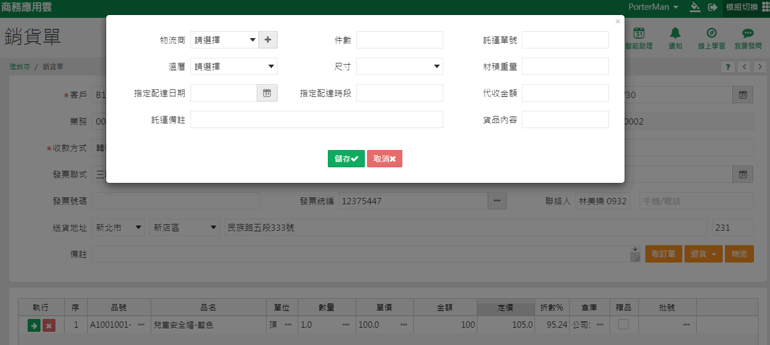Click green arrow execute icon in row 1
This screenshot has width=770, height=345.
[x=34, y=325]
